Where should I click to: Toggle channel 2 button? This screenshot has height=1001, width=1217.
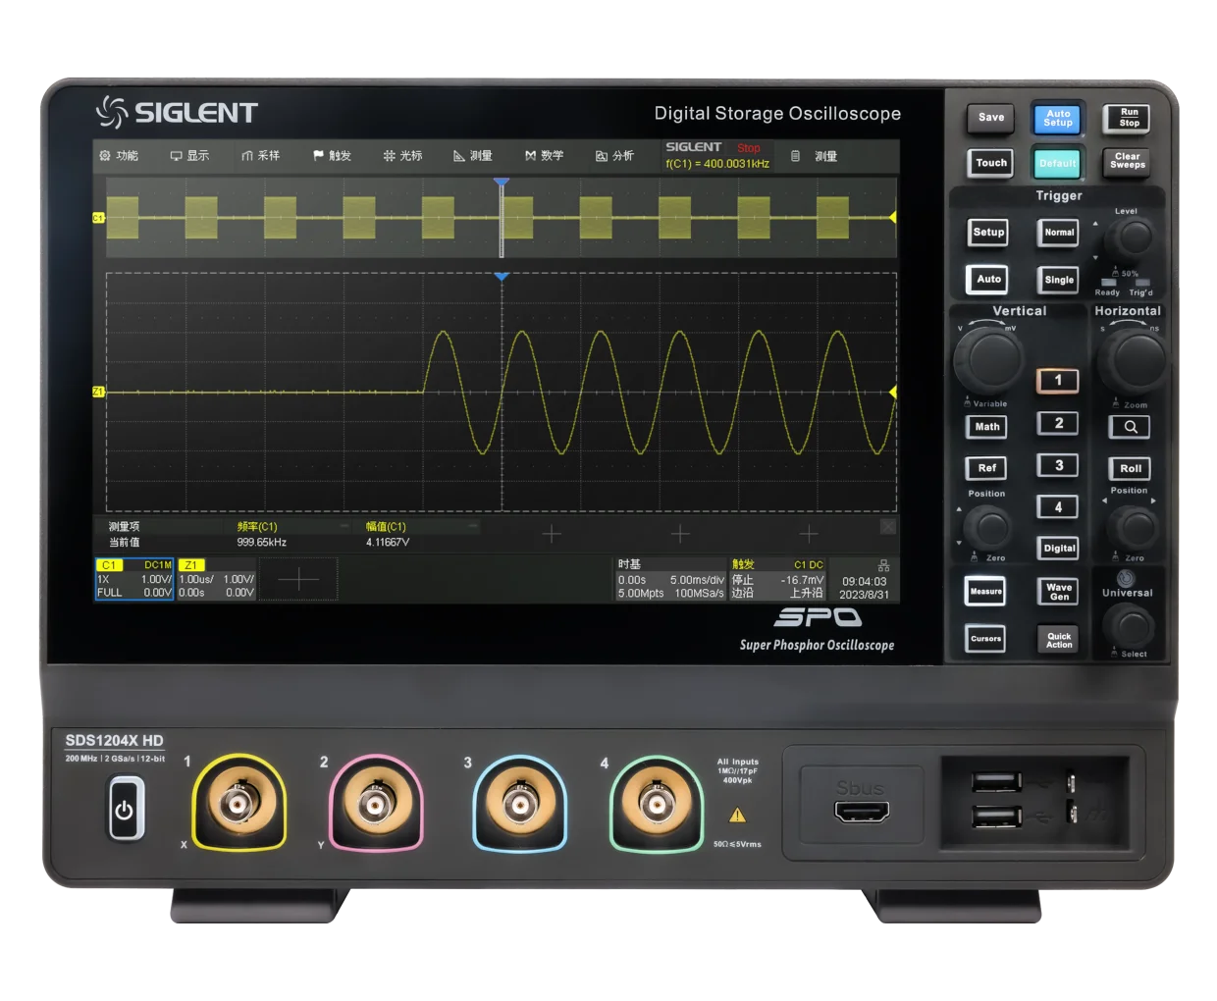[1058, 423]
